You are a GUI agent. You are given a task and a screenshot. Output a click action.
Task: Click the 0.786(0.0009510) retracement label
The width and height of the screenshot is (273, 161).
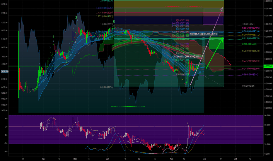click(x=251, y=32)
